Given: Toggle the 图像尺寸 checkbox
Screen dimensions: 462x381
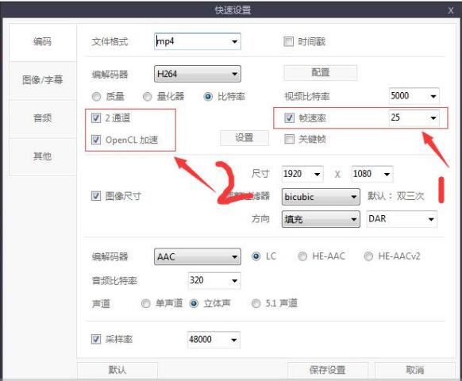Looking at the screenshot, I should click(x=96, y=195).
